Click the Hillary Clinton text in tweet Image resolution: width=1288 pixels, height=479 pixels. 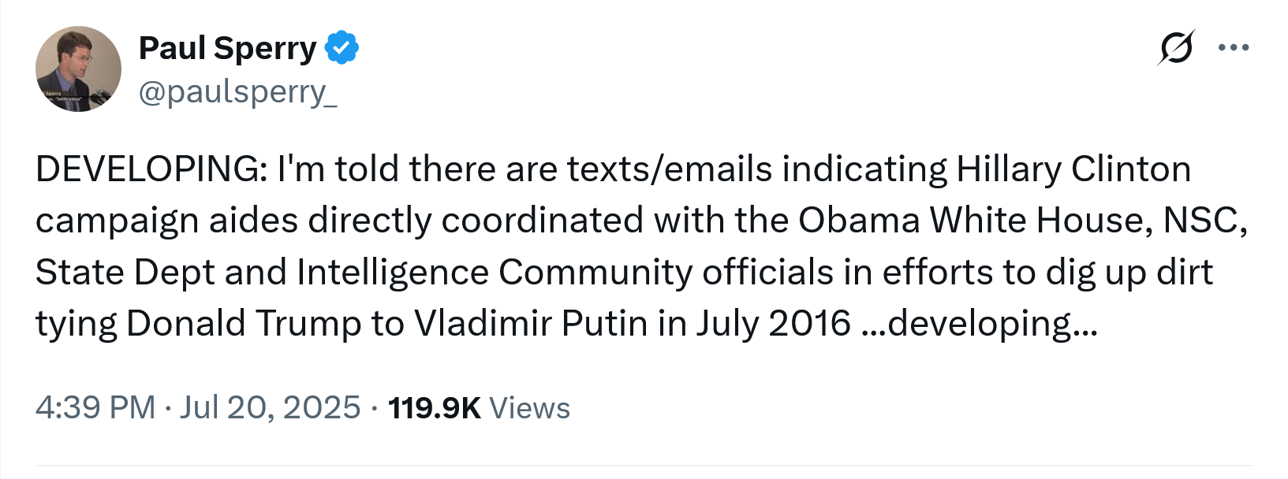(x=1073, y=169)
